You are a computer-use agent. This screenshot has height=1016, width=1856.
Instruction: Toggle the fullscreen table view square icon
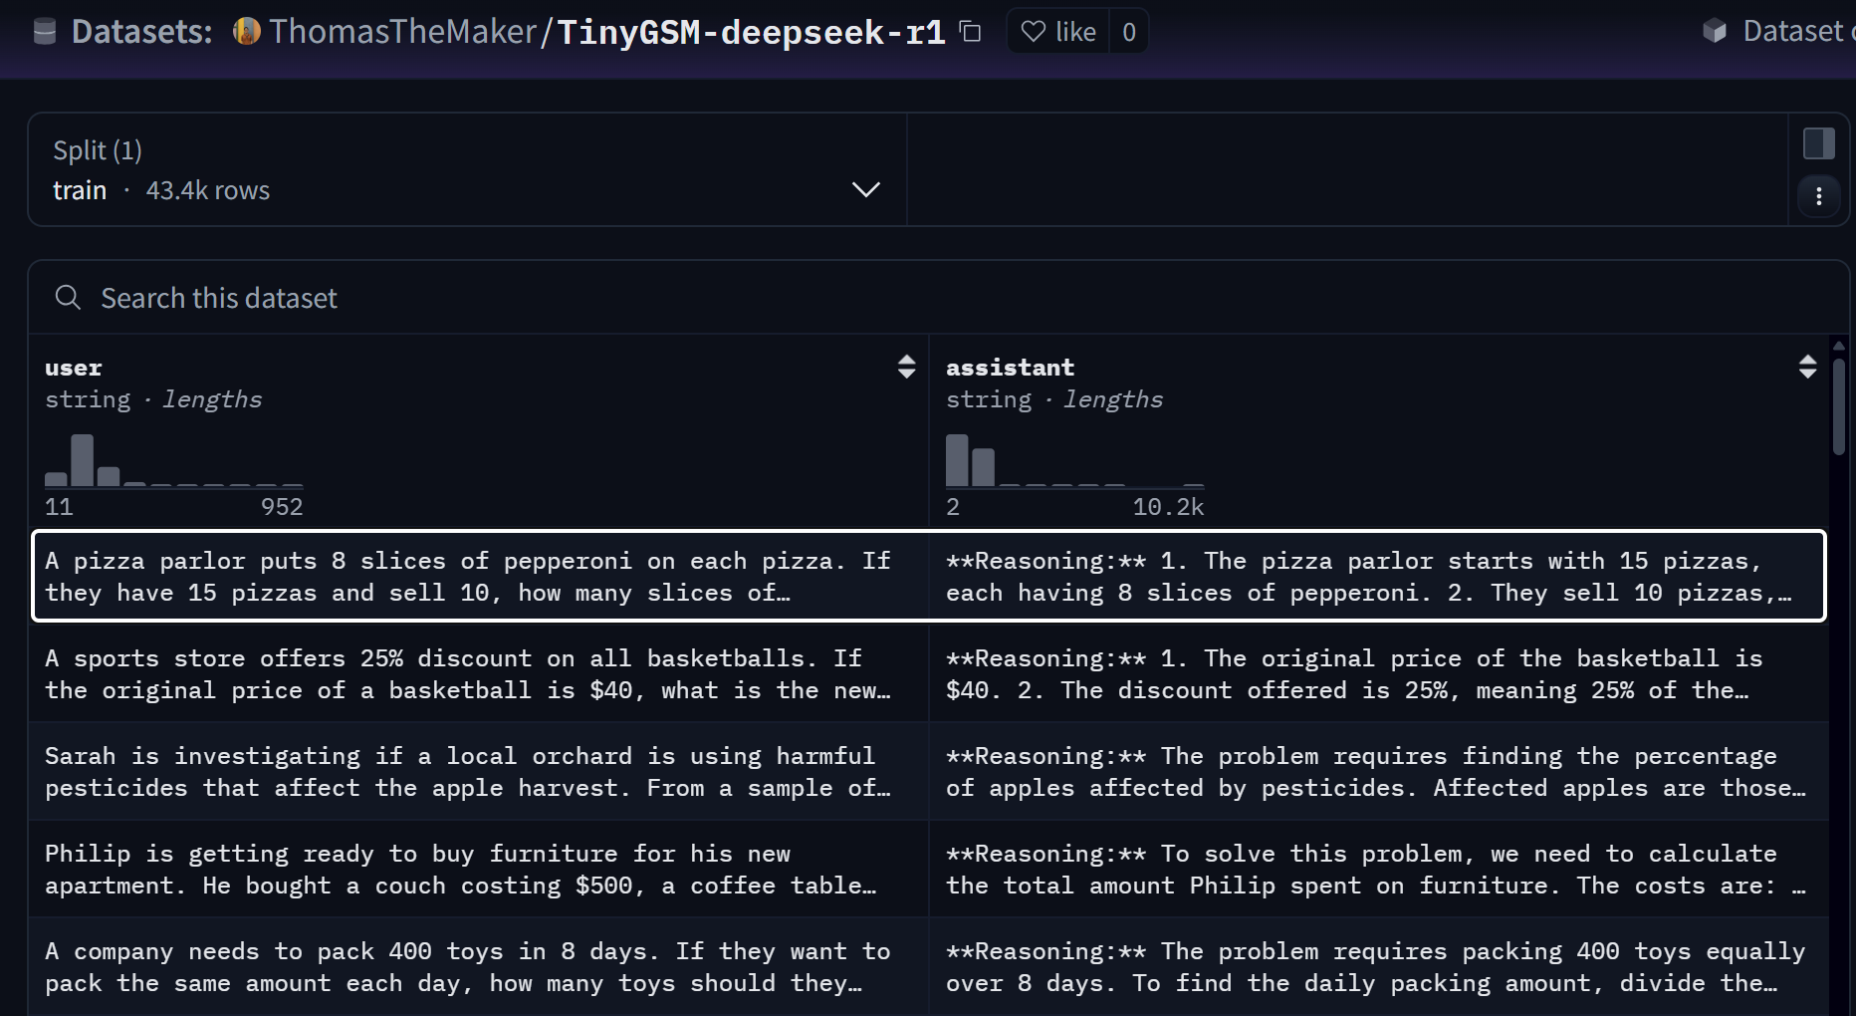click(x=1819, y=142)
